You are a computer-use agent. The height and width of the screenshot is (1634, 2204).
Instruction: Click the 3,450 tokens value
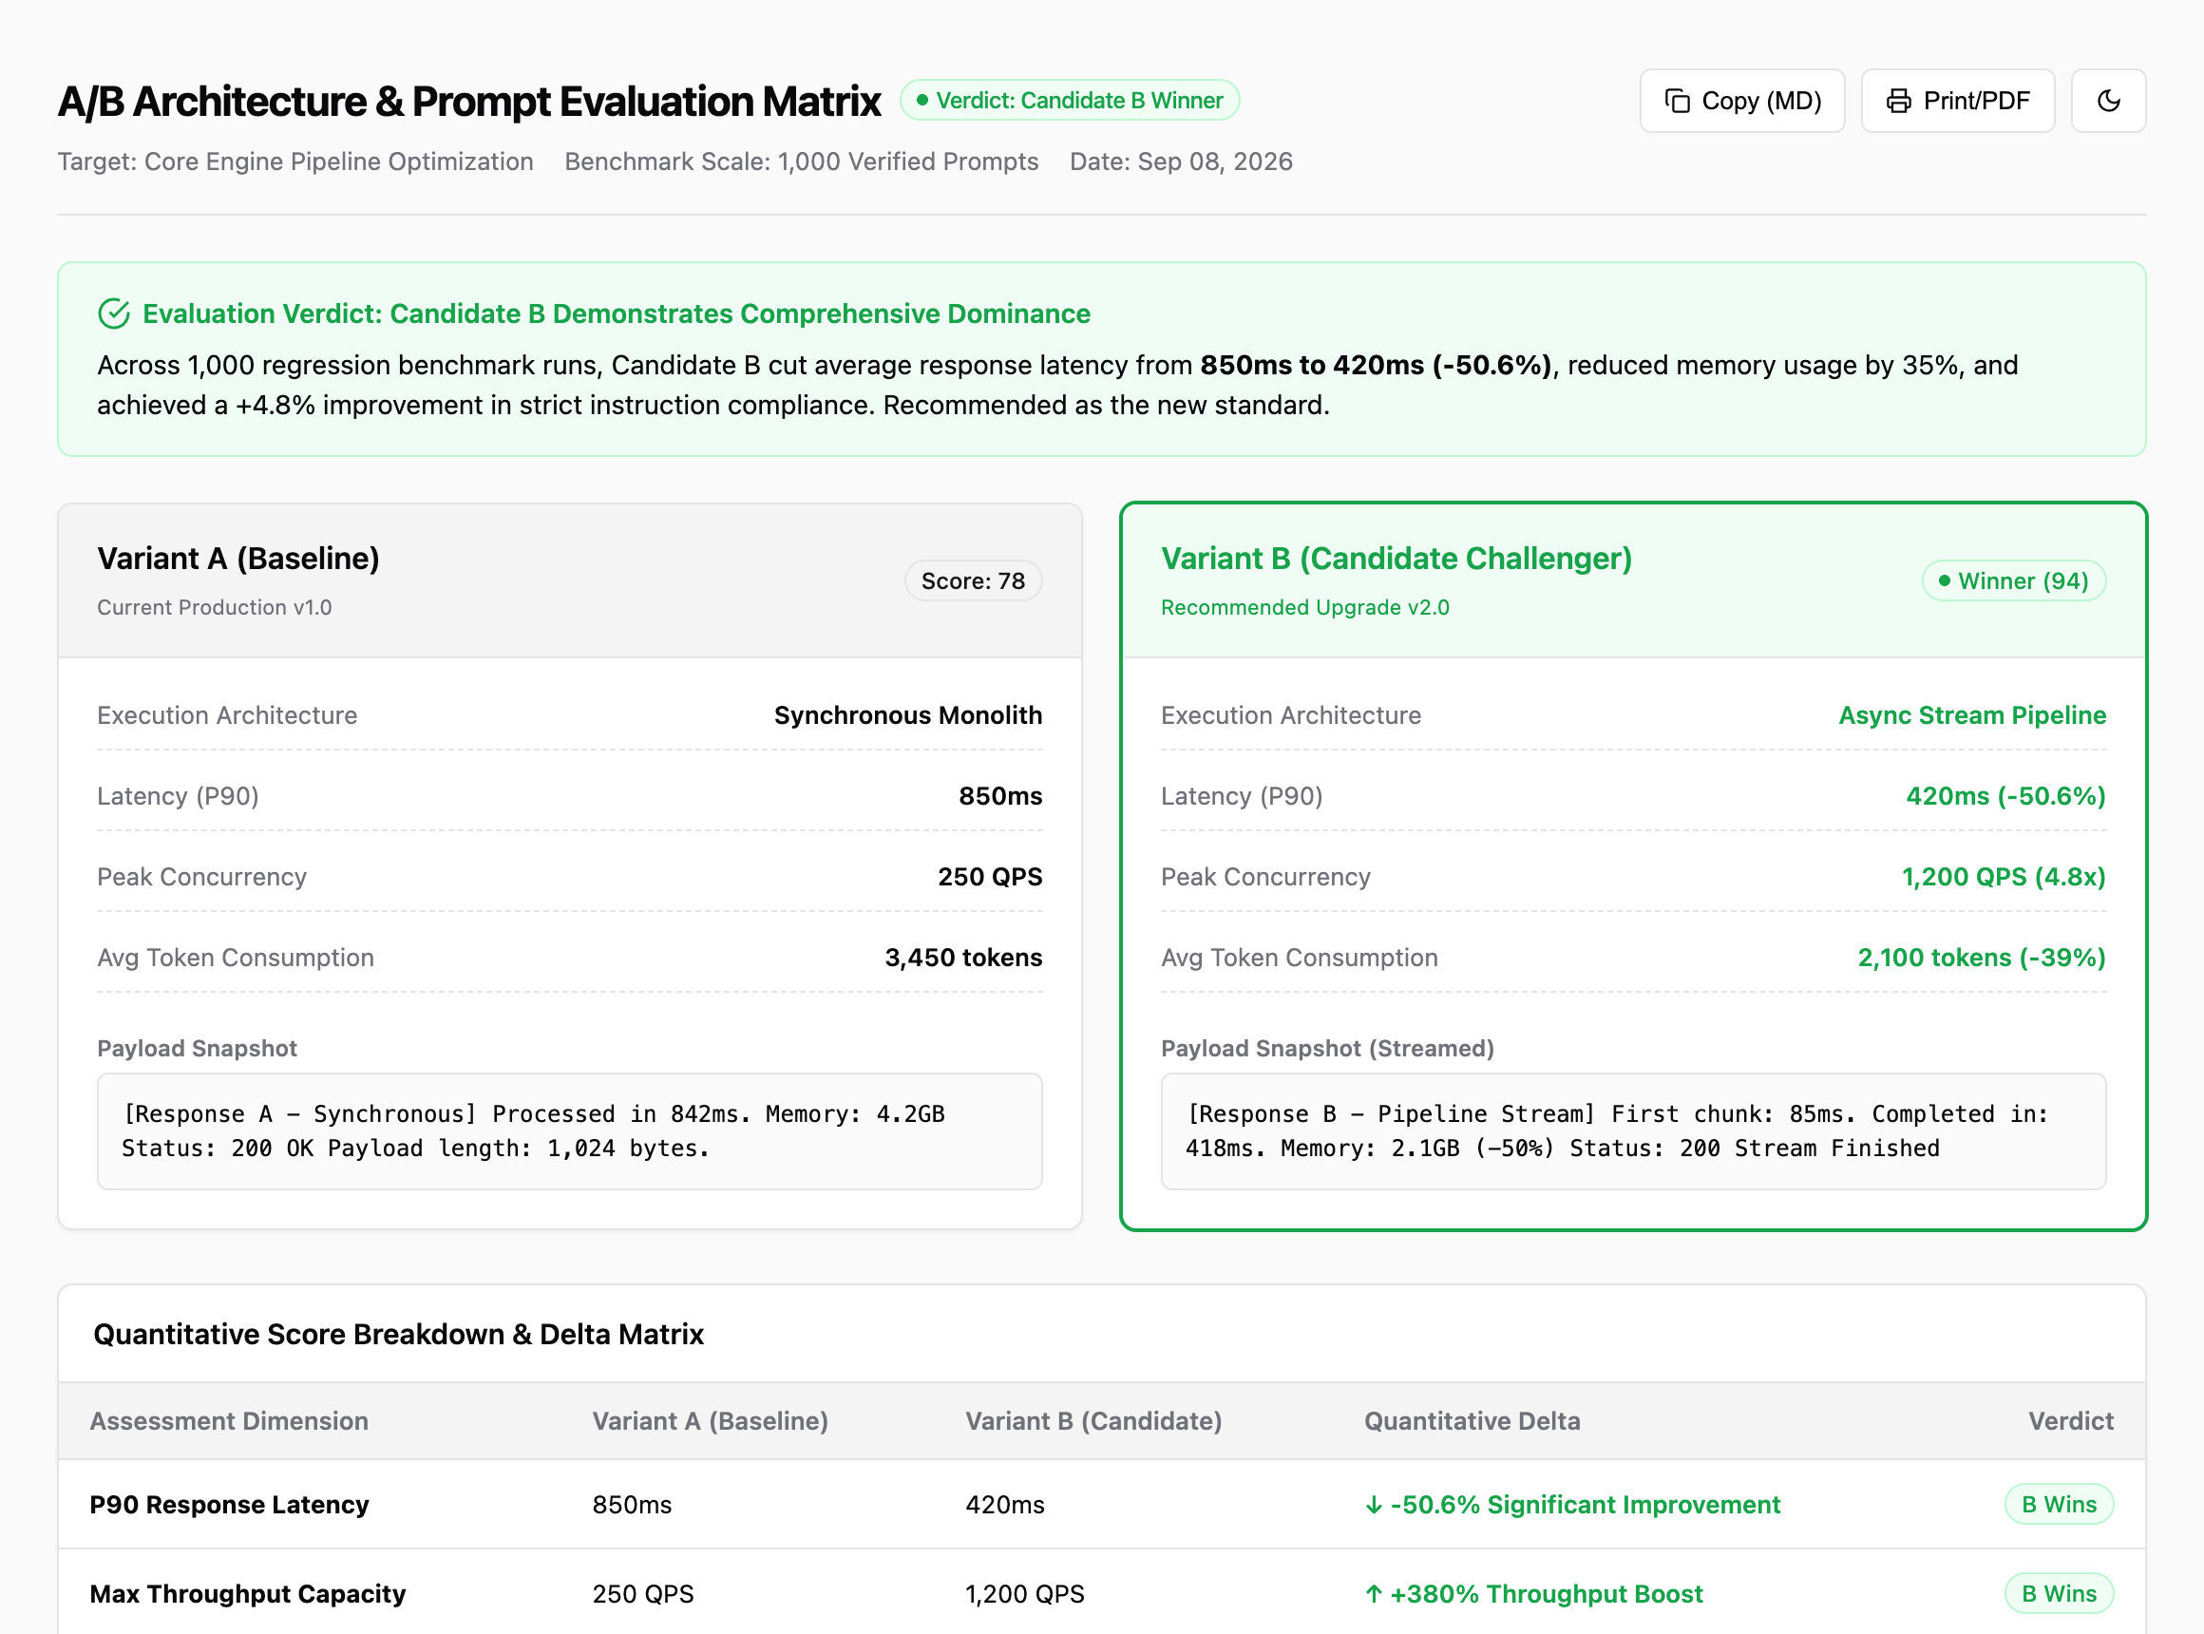(962, 958)
